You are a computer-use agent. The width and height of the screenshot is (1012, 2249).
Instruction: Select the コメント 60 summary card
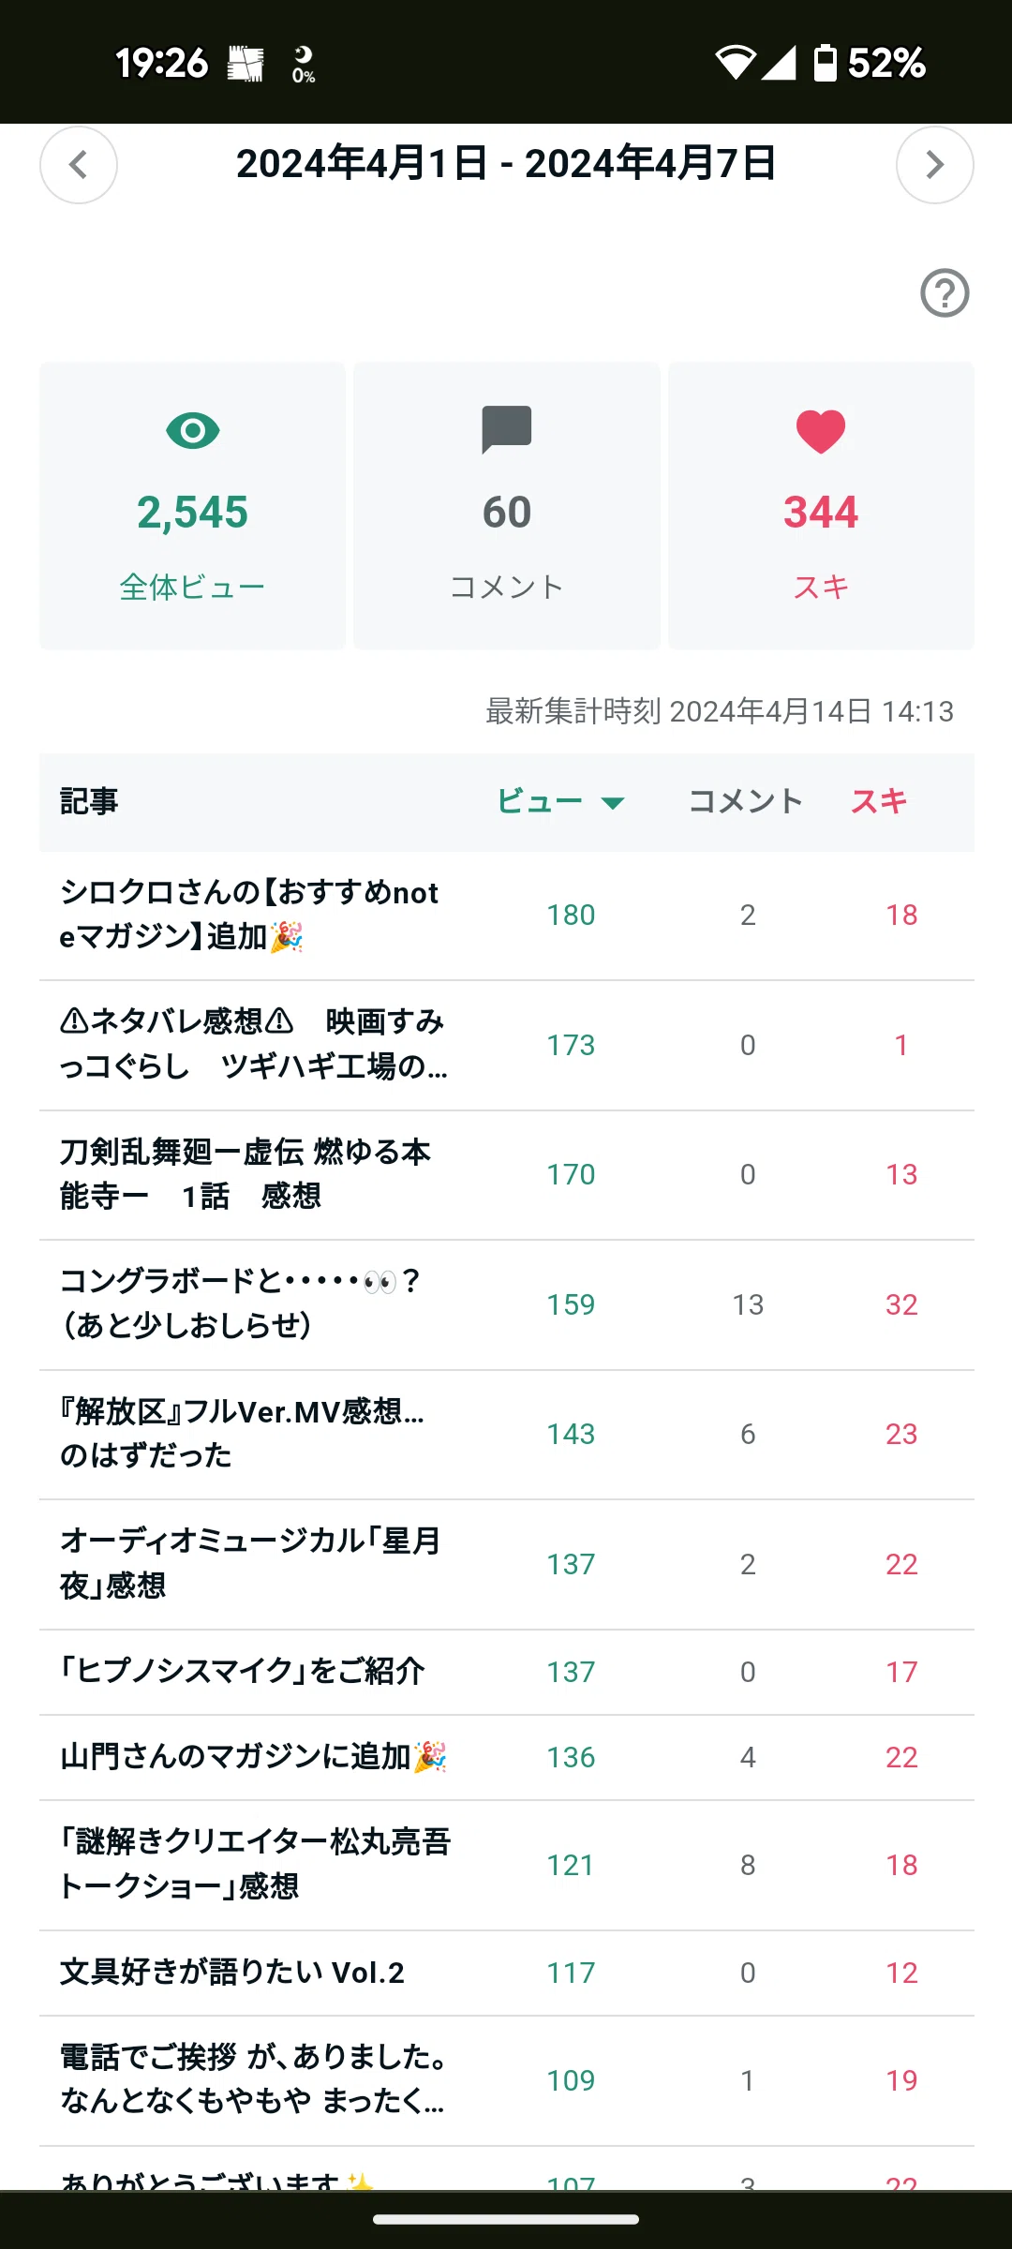pyautogui.click(x=507, y=506)
